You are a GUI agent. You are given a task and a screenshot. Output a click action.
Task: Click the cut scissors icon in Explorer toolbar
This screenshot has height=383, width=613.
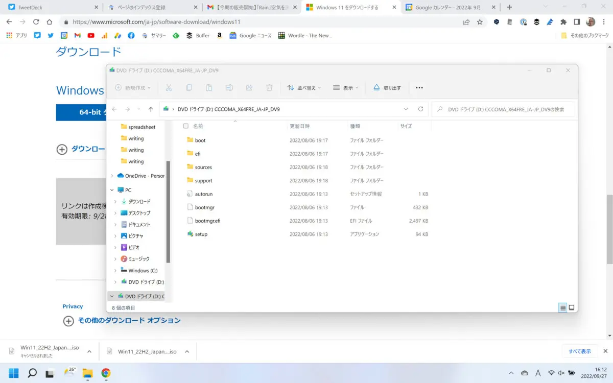click(x=169, y=88)
